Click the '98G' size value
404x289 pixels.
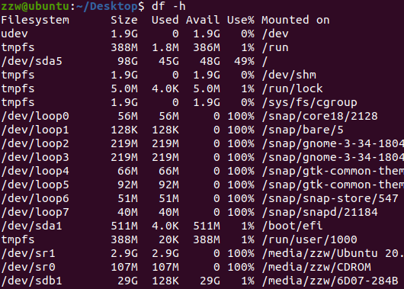(x=127, y=61)
